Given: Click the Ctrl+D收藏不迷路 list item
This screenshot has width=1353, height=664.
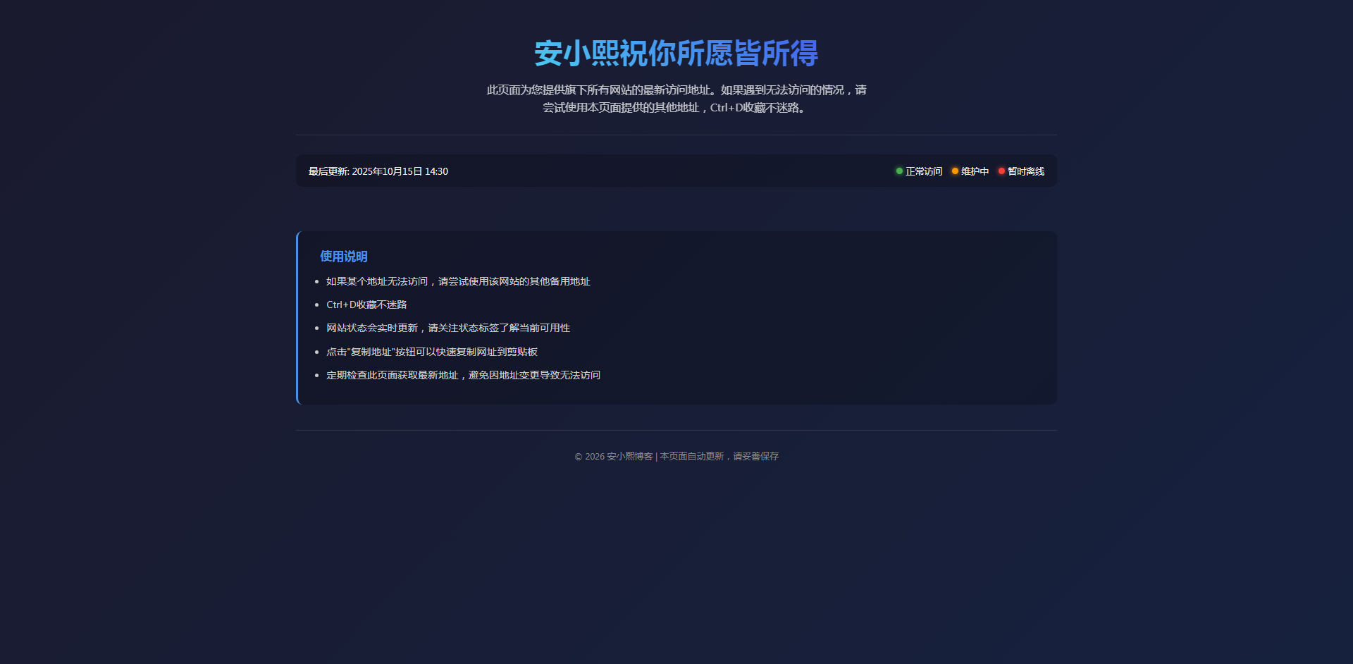Looking at the screenshot, I should tap(366, 305).
